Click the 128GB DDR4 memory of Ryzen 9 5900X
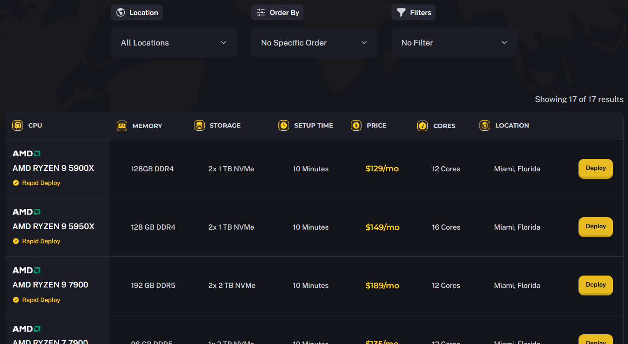Viewport: 628px width, 344px height. point(152,169)
